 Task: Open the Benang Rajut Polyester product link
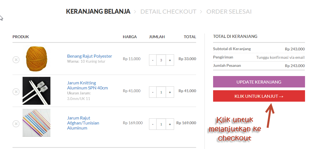coord(90,56)
